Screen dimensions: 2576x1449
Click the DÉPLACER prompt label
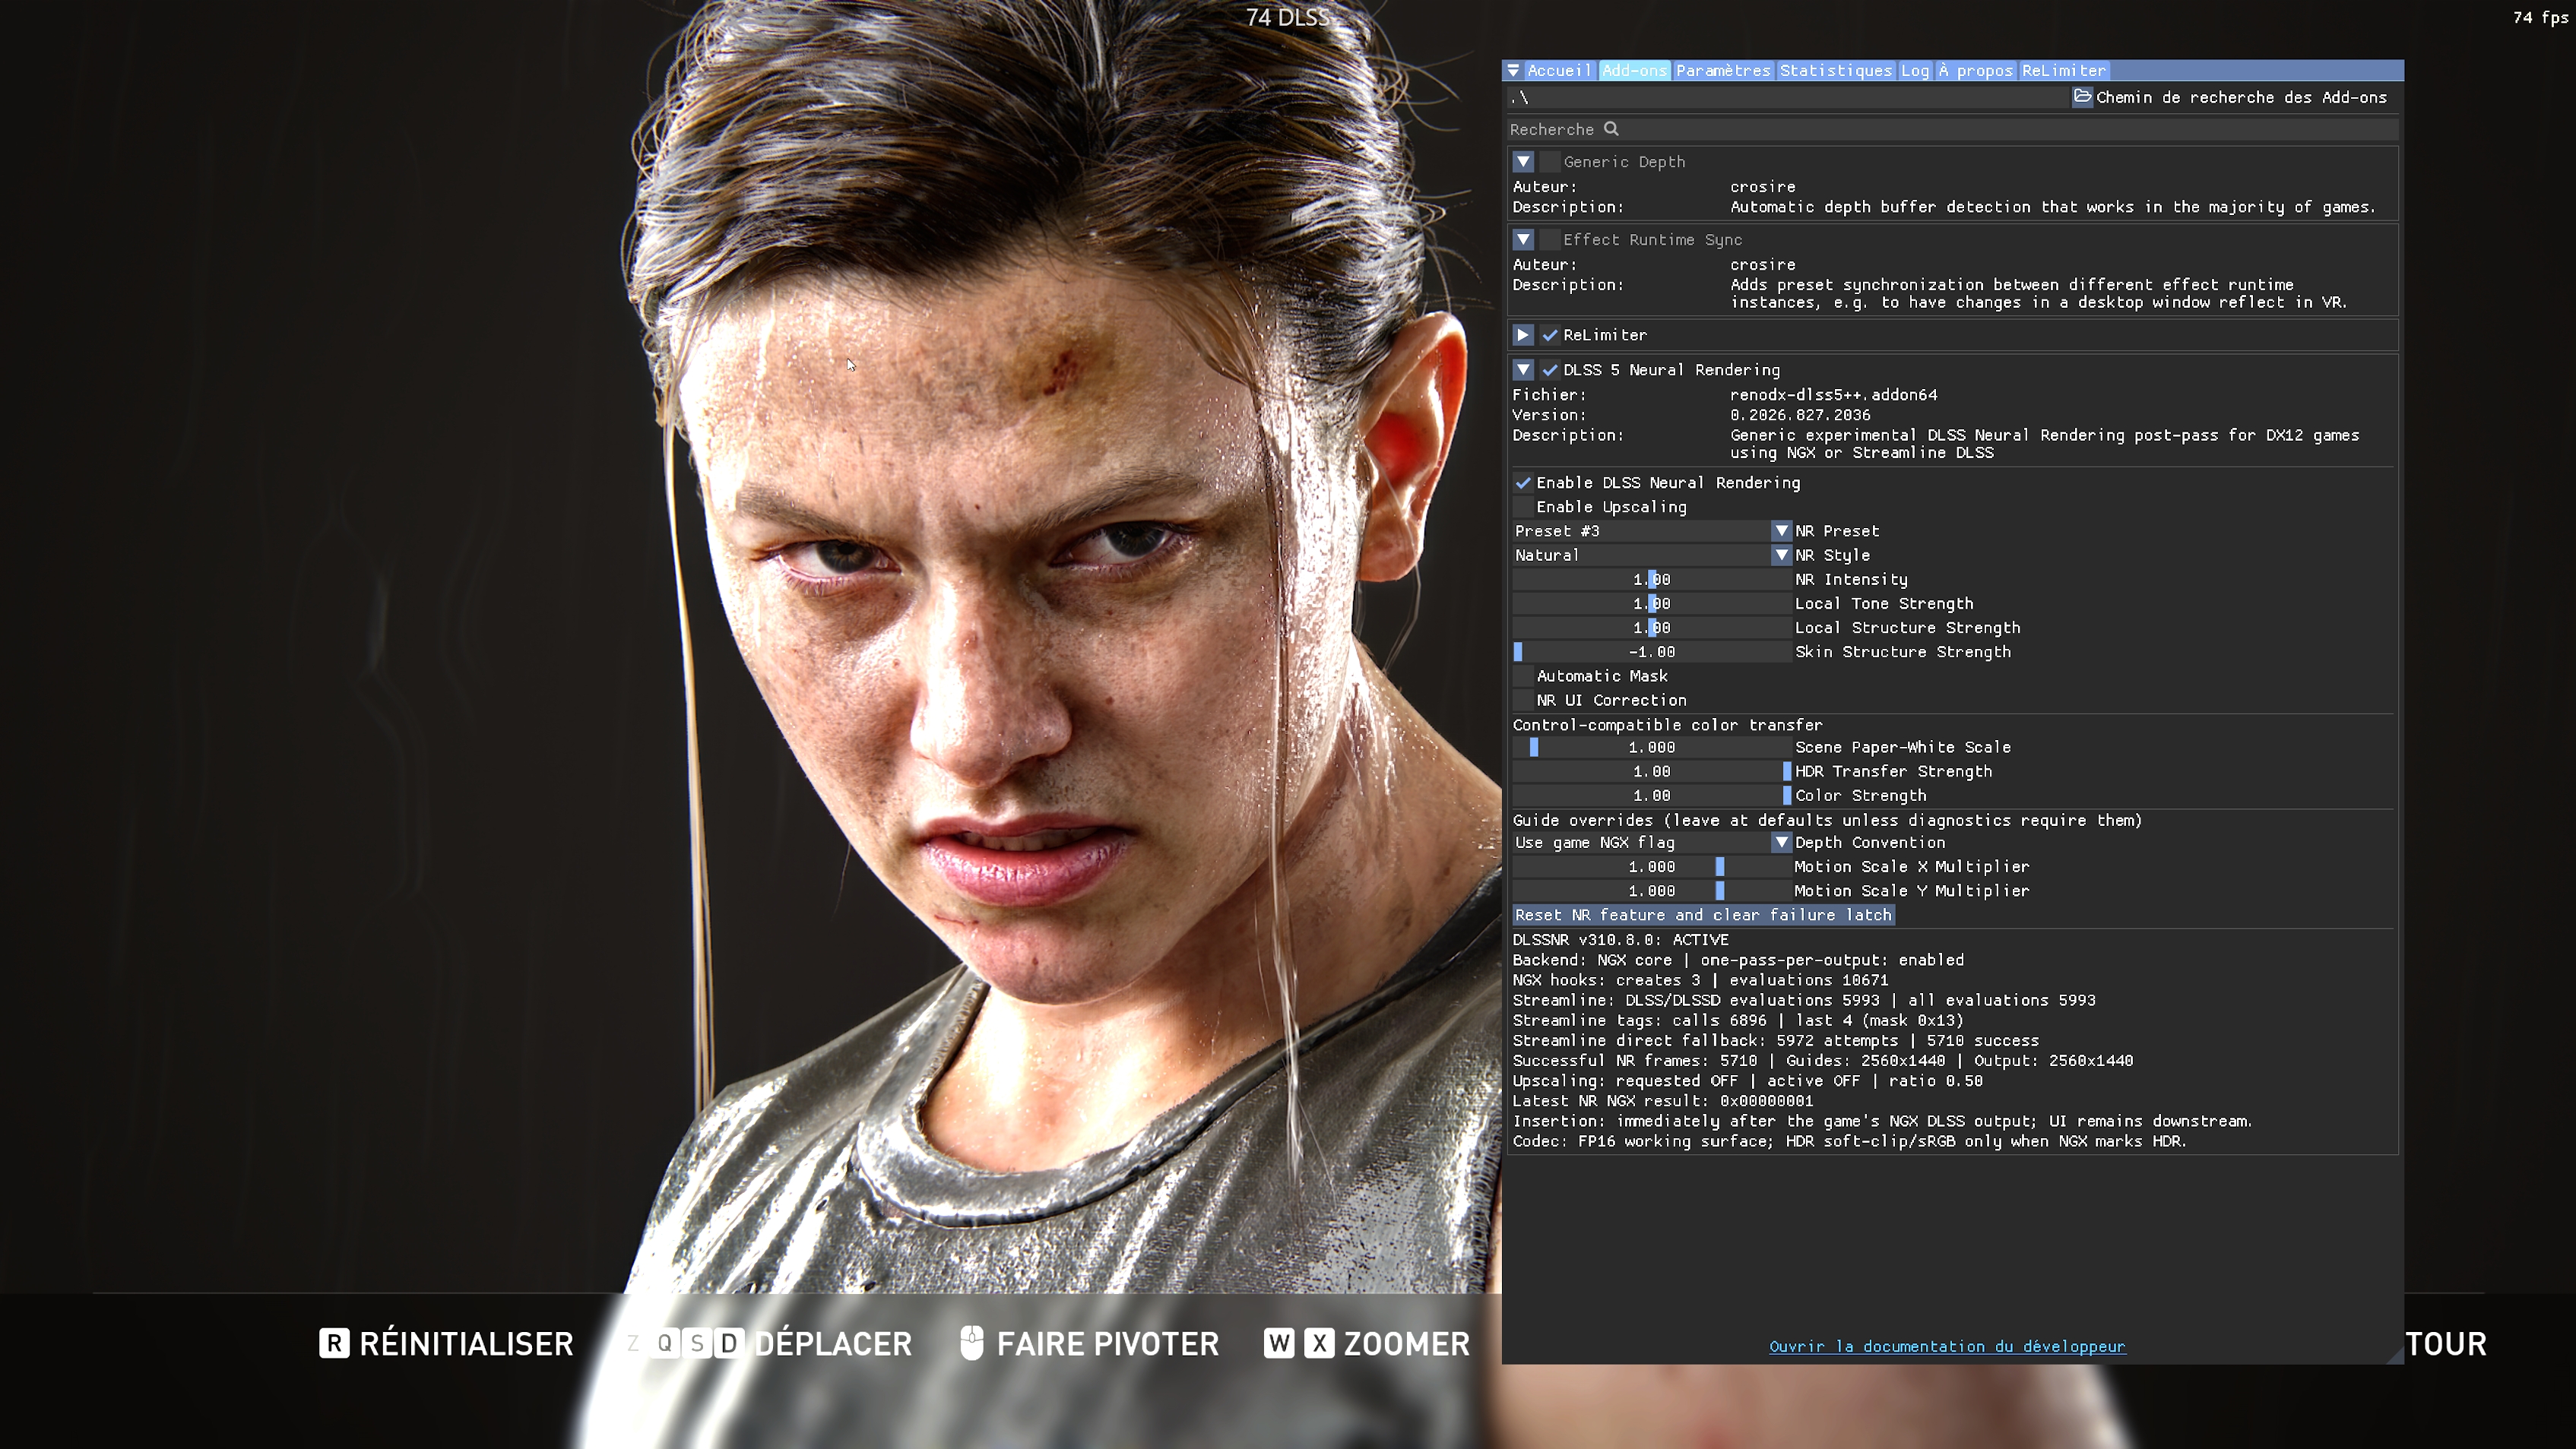pos(833,1343)
